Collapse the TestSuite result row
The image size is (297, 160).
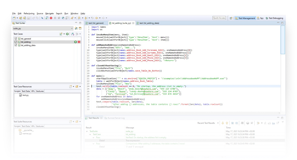87,131
